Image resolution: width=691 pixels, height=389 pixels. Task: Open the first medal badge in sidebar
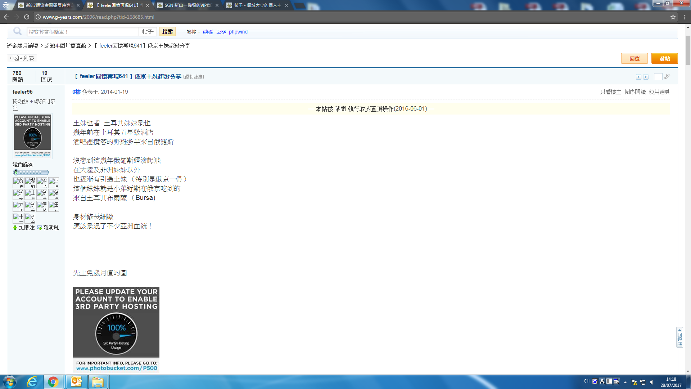pos(18,183)
